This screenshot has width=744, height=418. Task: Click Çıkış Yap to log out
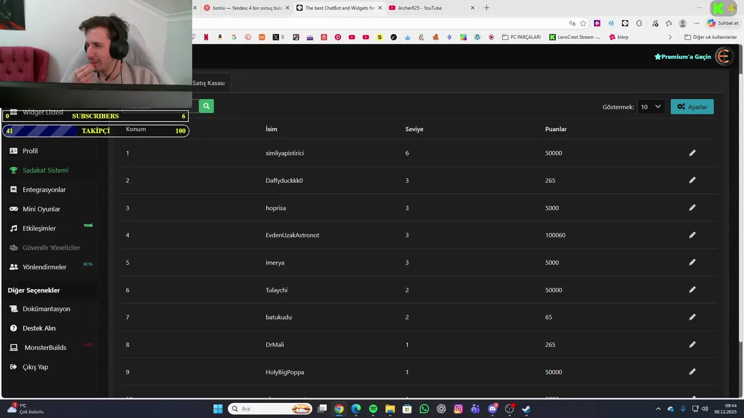[x=35, y=367]
